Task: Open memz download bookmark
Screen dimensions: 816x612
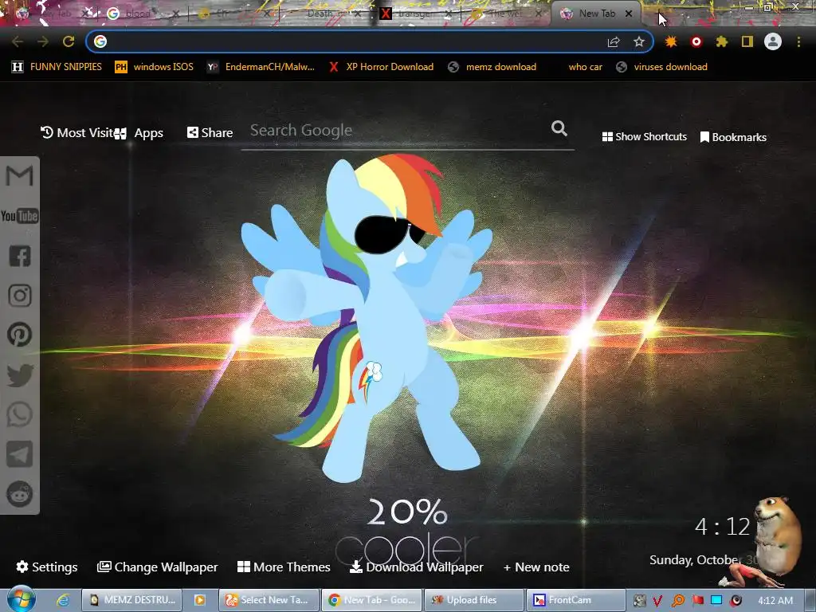Action: 492,67
